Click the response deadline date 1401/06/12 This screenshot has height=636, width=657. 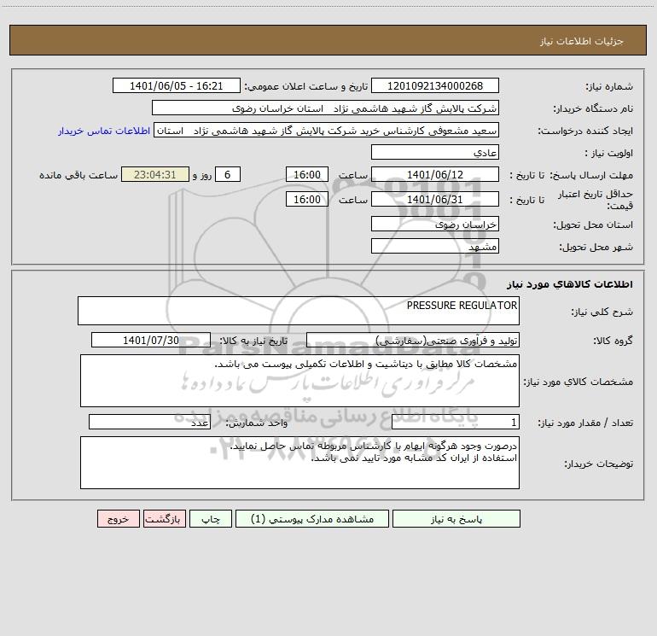[x=435, y=174]
